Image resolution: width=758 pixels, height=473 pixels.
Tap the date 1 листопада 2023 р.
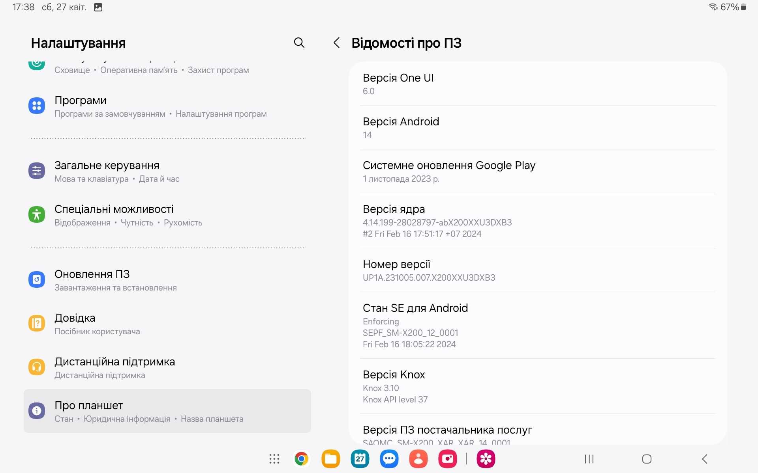(x=401, y=179)
